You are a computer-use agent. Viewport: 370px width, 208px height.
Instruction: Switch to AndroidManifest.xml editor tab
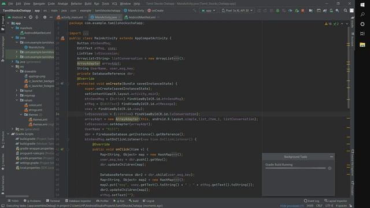coord(142,17)
